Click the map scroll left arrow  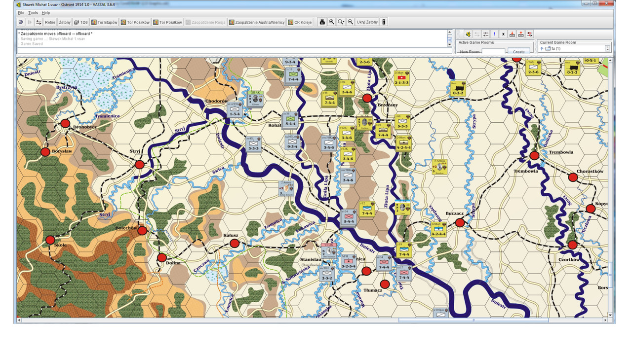point(19,320)
